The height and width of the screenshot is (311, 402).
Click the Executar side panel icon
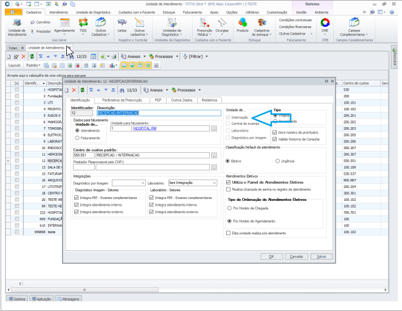[x=394, y=57]
